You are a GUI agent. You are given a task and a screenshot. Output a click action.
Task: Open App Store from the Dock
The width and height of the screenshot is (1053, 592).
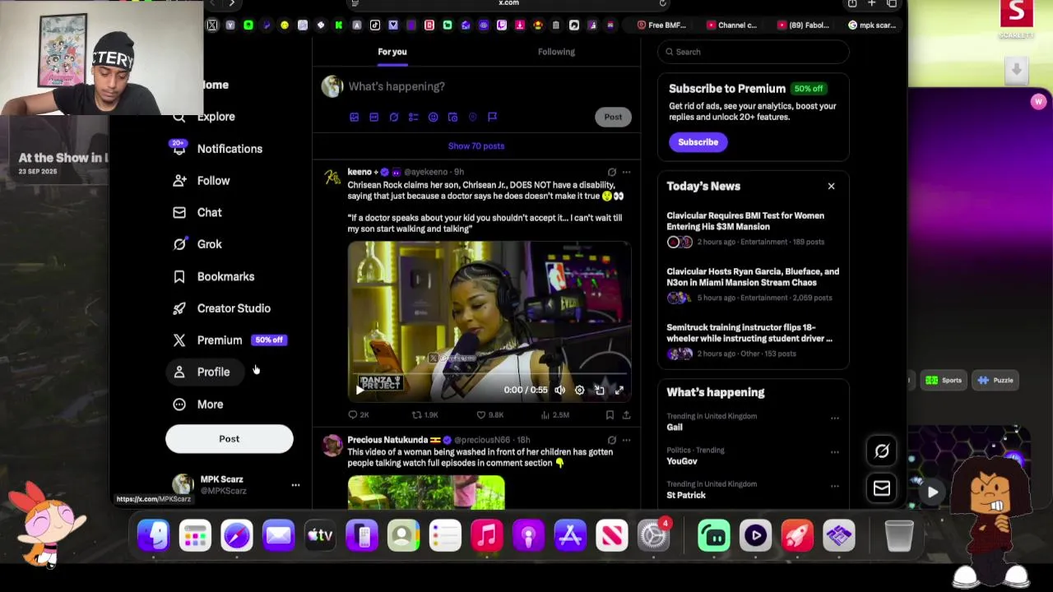click(x=570, y=536)
